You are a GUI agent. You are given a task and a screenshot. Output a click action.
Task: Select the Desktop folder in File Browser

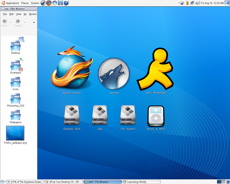[16, 46]
